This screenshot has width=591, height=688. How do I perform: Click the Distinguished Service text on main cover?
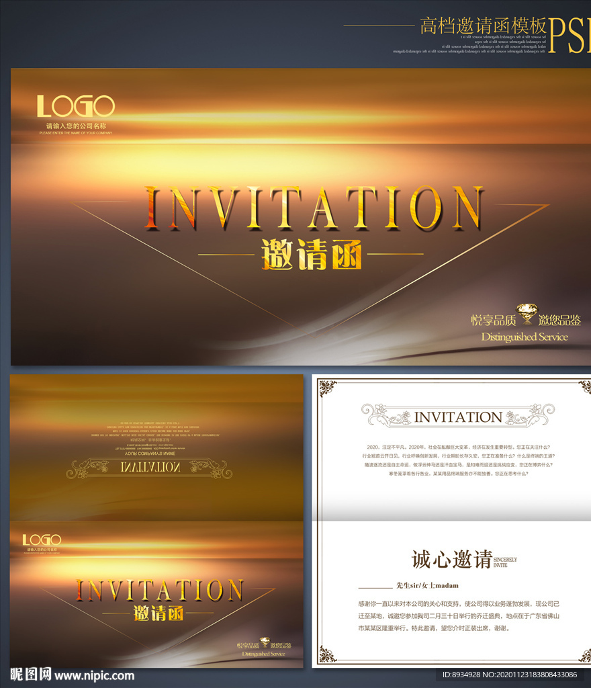tap(525, 337)
